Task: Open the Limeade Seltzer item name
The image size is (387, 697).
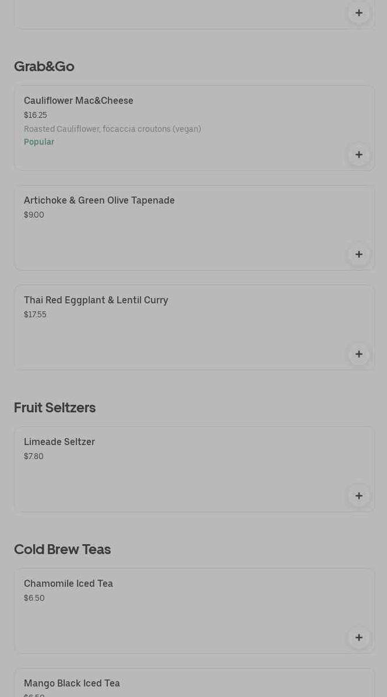Action: [x=59, y=442]
